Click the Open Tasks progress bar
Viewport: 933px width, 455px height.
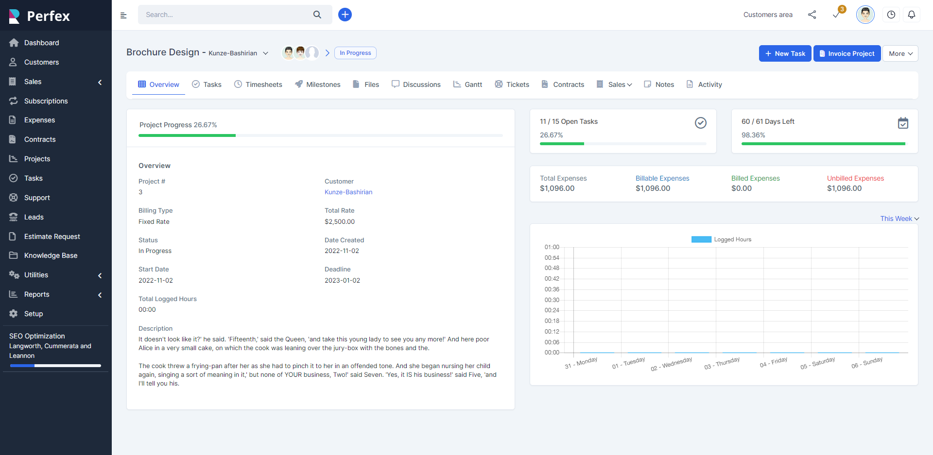pos(623,144)
